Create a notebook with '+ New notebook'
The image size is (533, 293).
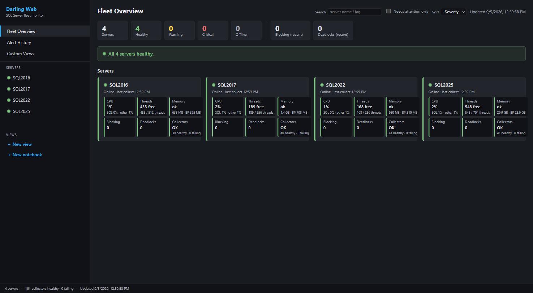coord(25,155)
